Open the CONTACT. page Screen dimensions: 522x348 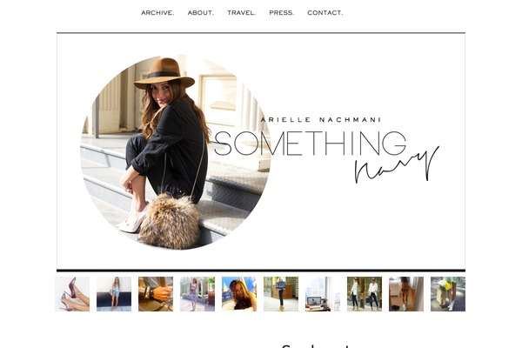pos(325,13)
